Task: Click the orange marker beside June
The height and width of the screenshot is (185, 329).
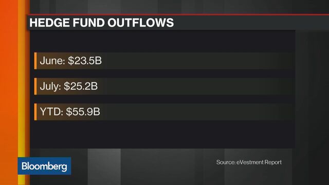Action: tap(35, 61)
